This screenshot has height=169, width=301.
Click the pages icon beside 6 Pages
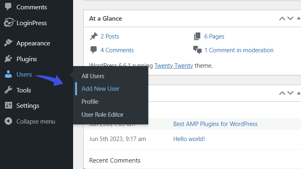(197, 36)
